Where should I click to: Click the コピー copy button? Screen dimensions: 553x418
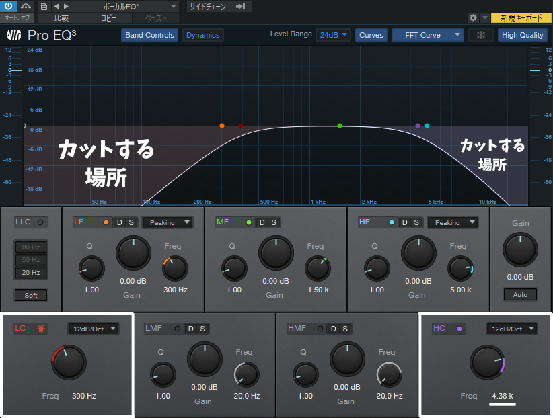tap(108, 18)
